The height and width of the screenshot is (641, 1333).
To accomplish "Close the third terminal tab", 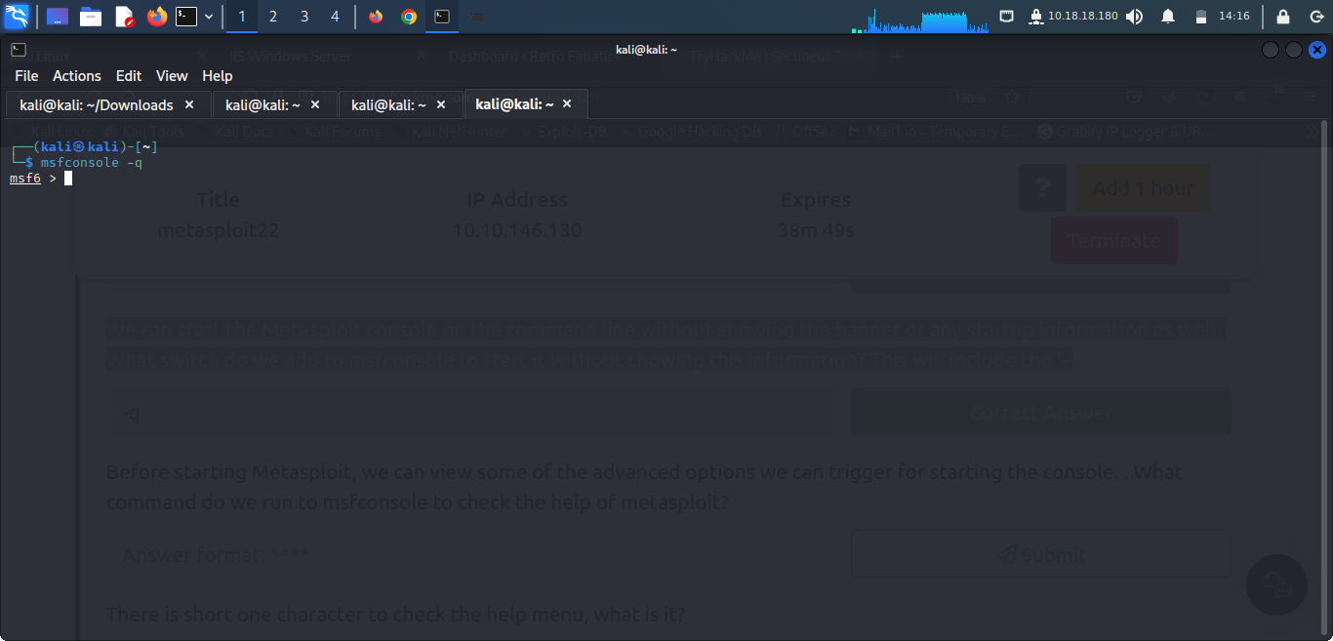I will point(441,104).
